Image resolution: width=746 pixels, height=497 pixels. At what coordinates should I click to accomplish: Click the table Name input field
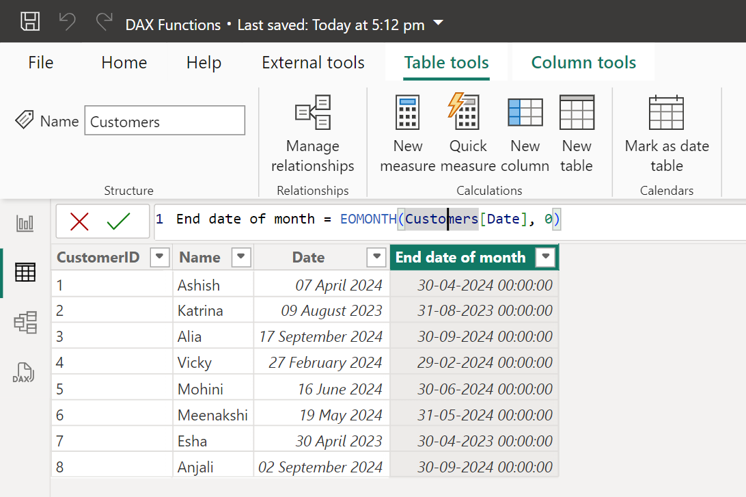coord(165,121)
